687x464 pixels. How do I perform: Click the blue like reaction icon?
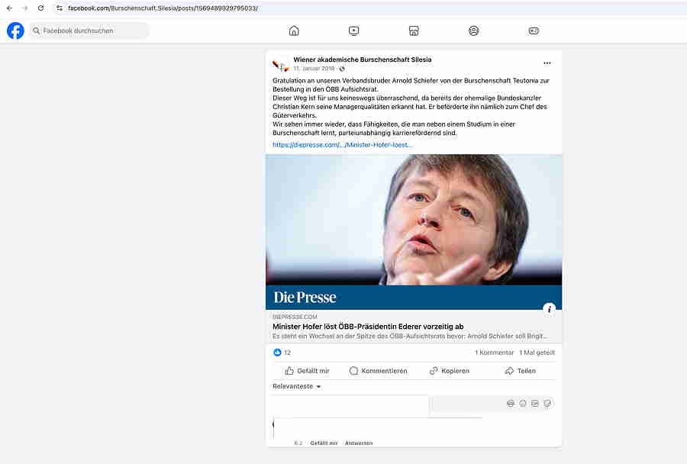point(277,353)
